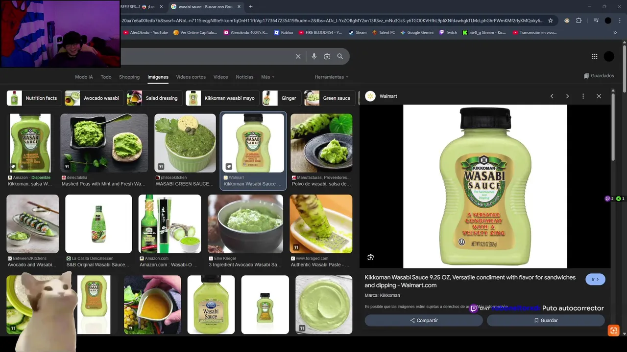The image size is (627, 352).
Task: Click Guardar save button
Action: click(546, 320)
